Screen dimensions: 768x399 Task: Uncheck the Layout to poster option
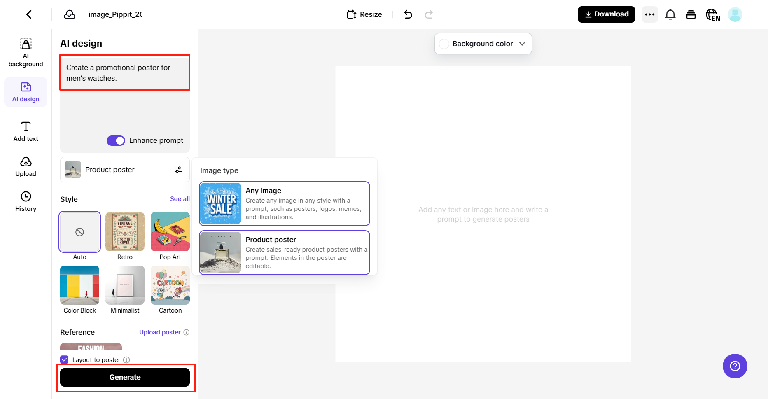64,359
